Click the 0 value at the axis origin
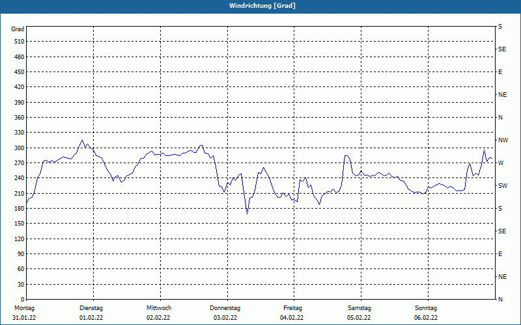The image size is (521, 325). (x=23, y=300)
